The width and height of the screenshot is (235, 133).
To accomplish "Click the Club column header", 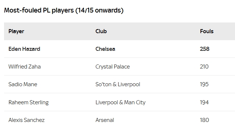I will pyautogui.click(x=101, y=31).
